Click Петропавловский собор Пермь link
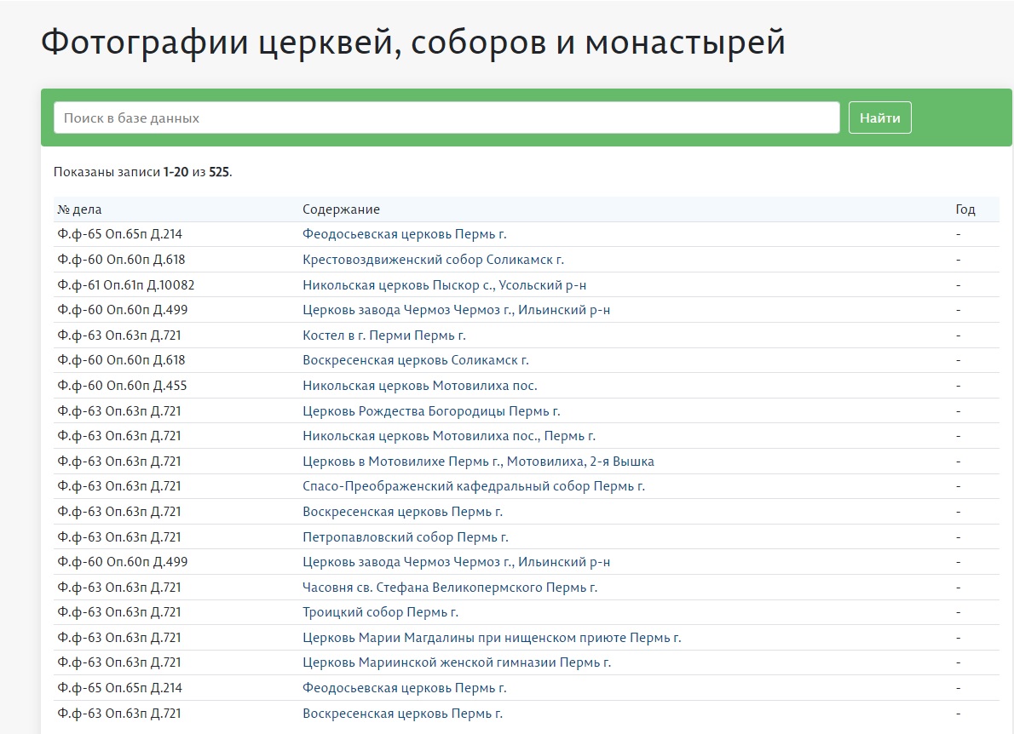The width and height of the screenshot is (1014, 734). point(405,537)
